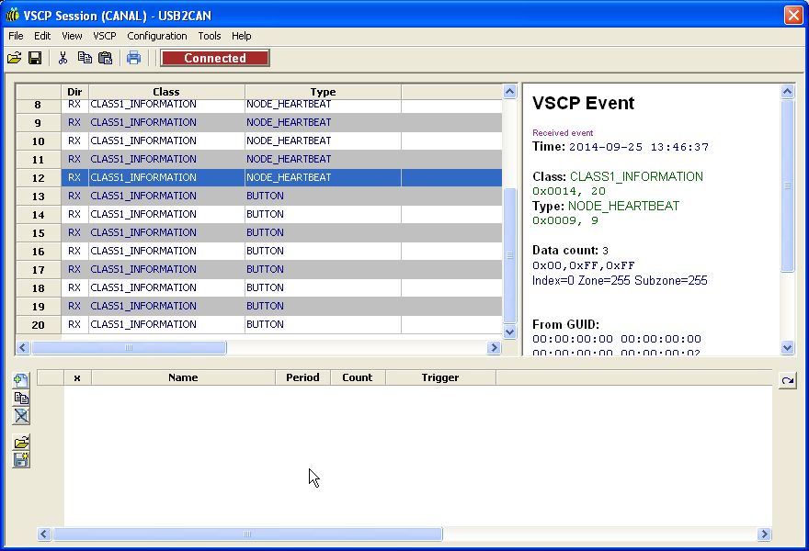This screenshot has height=551, width=809.
Task: Open the Tools menu
Action: click(210, 36)
